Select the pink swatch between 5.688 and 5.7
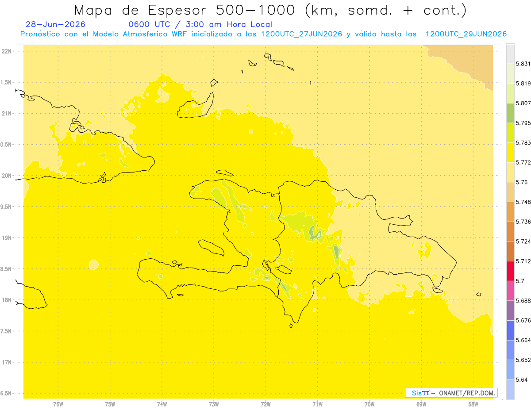The height and width of the screenshot is (410, 531). click(510, 291)
